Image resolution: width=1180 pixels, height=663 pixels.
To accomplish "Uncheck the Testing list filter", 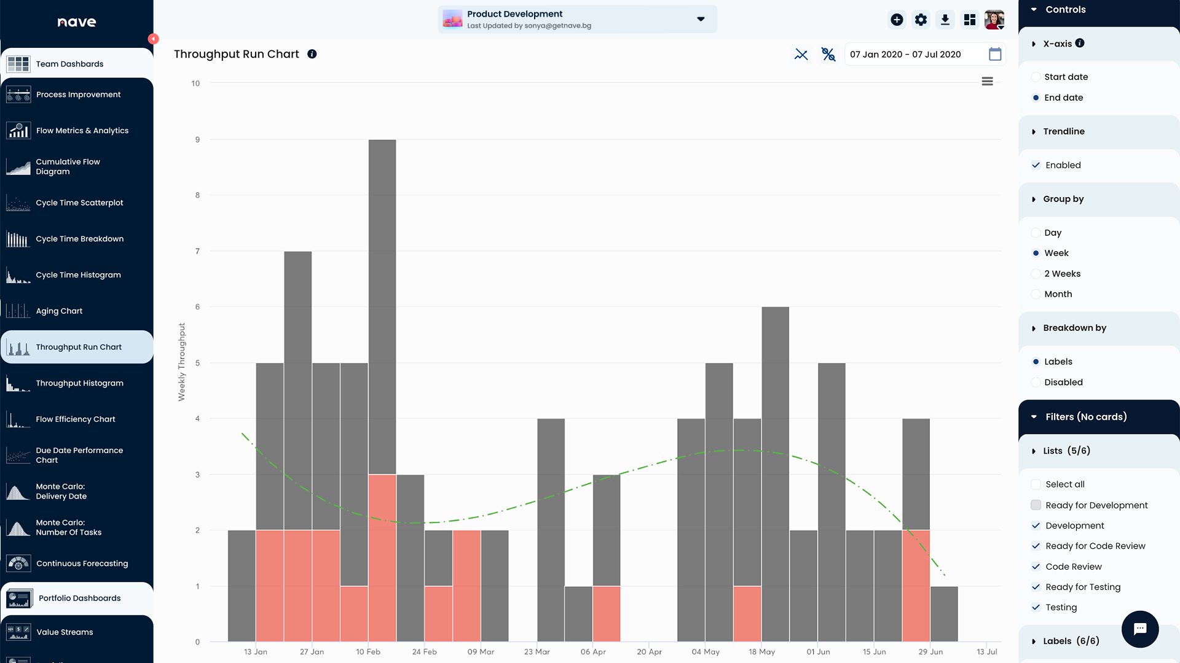I will click(1036, 607).
